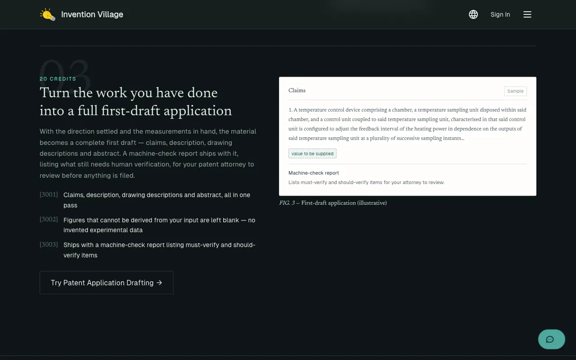Click the Sample badge

point(515,91)
